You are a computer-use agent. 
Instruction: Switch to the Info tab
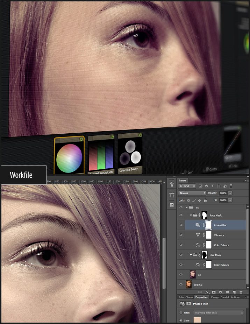pos(181,297)
